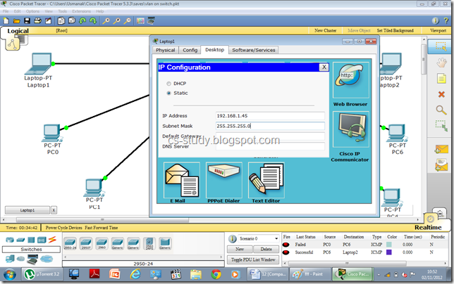Switch to the Desktop tab
Image resolution: width=454 pixels, height=284 pixels.
[214, 50]
